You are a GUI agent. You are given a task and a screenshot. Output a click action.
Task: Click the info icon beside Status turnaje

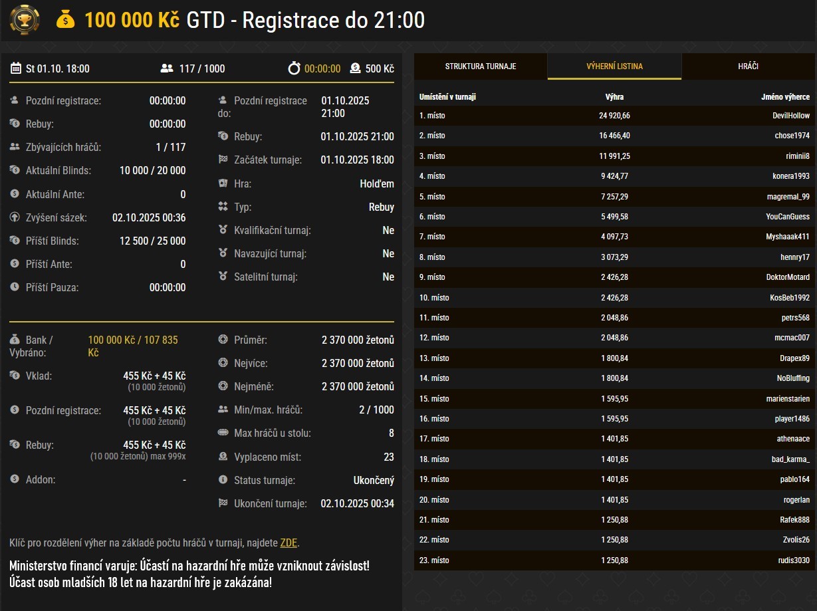click(223, 480)
